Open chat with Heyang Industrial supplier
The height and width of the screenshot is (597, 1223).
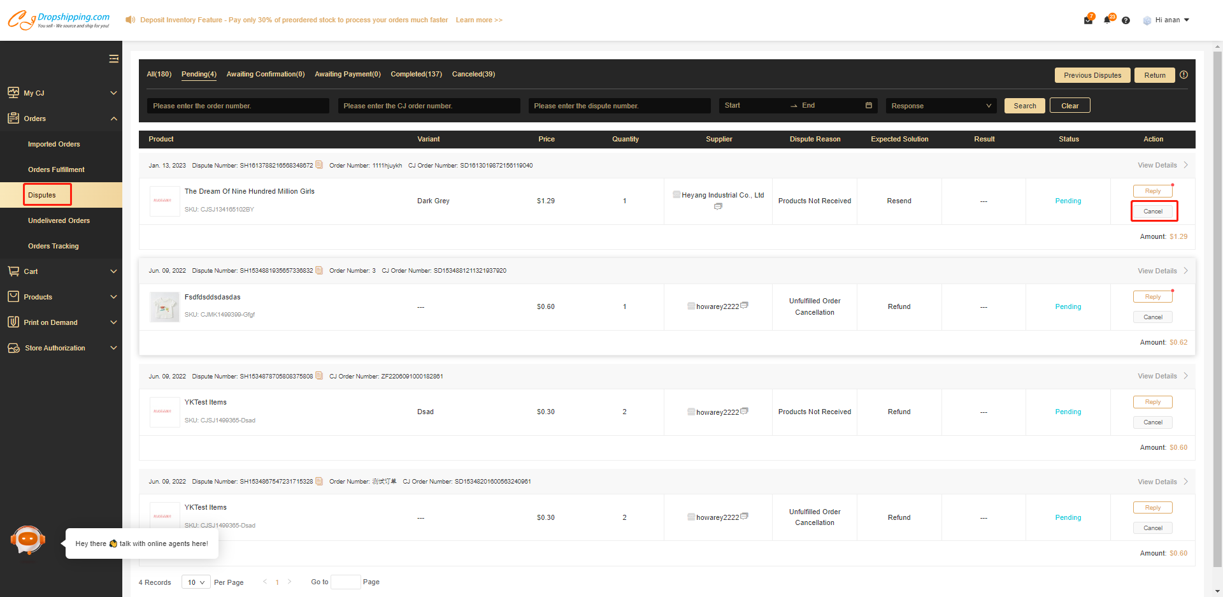(718, 206)
